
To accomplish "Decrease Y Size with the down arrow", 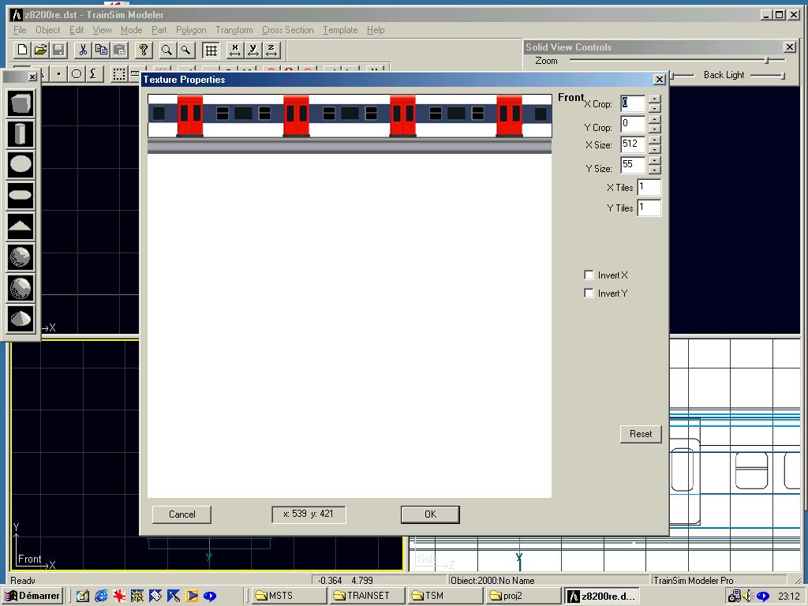I will 654,170.
